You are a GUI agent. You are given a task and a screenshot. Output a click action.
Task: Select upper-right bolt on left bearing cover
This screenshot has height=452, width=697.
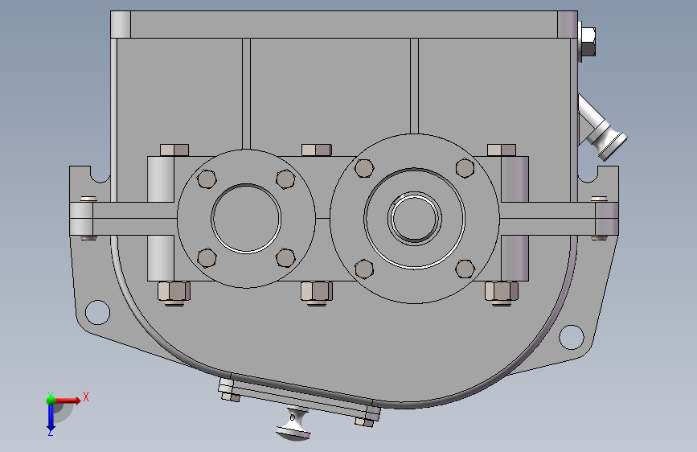coord(285,179)
